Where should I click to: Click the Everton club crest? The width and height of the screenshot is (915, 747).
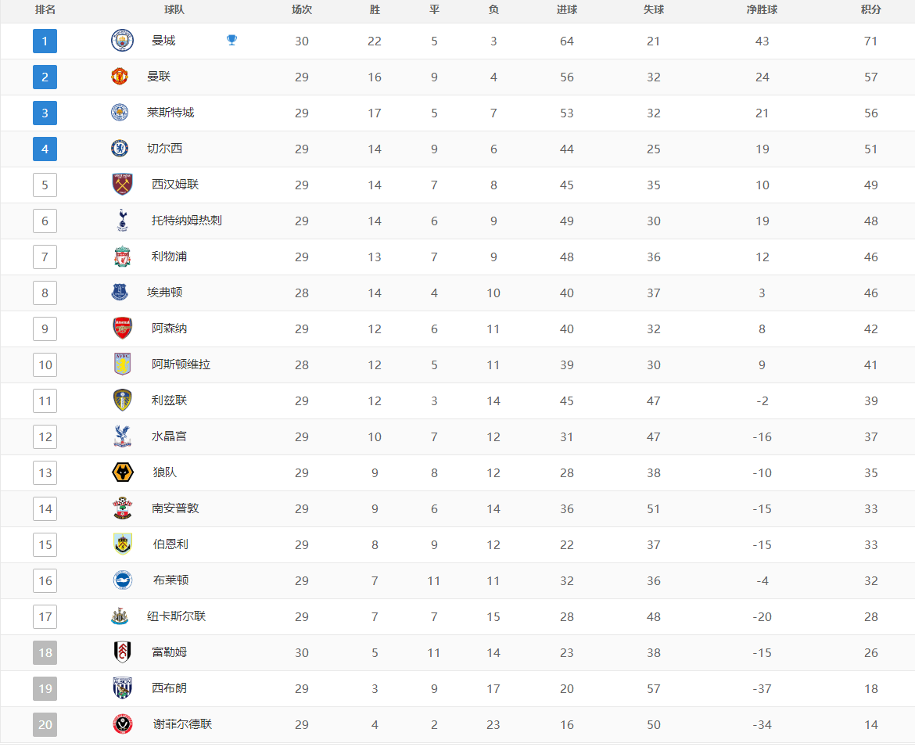[x=120, y=293]
